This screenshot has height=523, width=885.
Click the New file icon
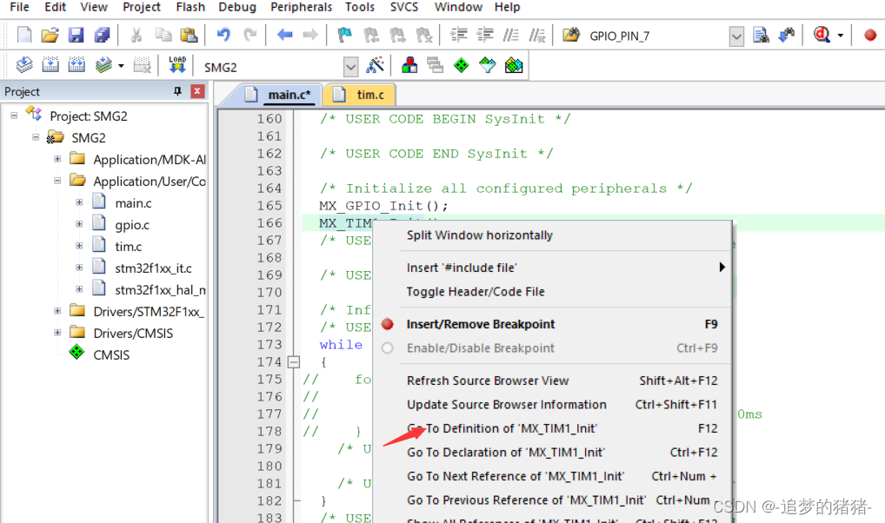pos(24,35)
